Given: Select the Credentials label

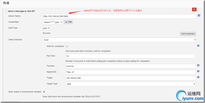Looking at the screenshot, I should tap(14, 22).
